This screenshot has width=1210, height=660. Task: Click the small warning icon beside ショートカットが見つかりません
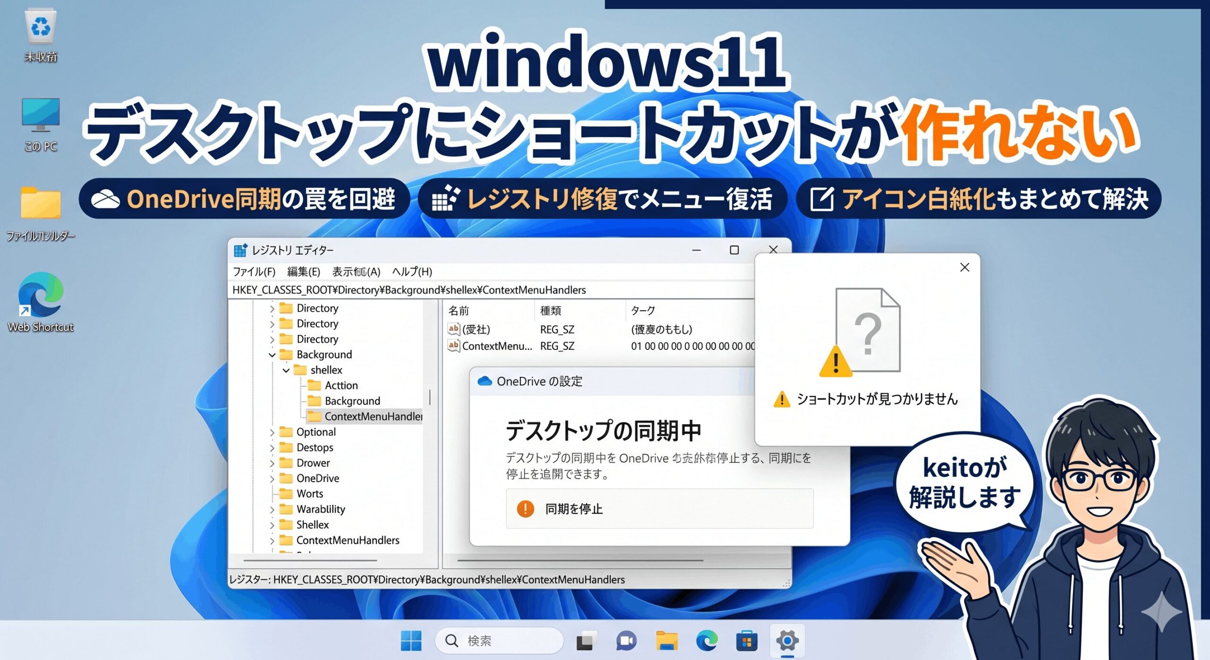[782, 399]
